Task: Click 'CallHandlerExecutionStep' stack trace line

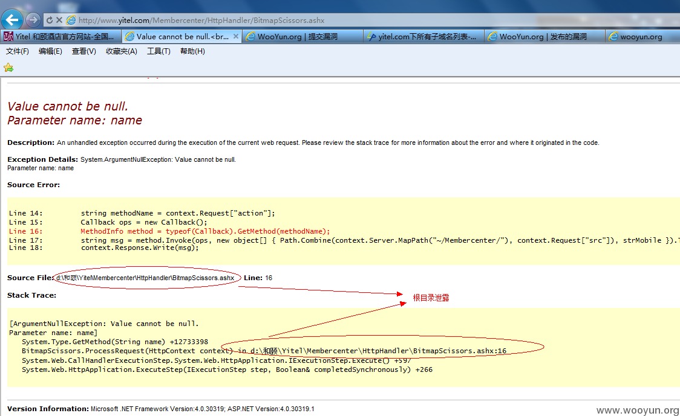Action: click(217, 360)
